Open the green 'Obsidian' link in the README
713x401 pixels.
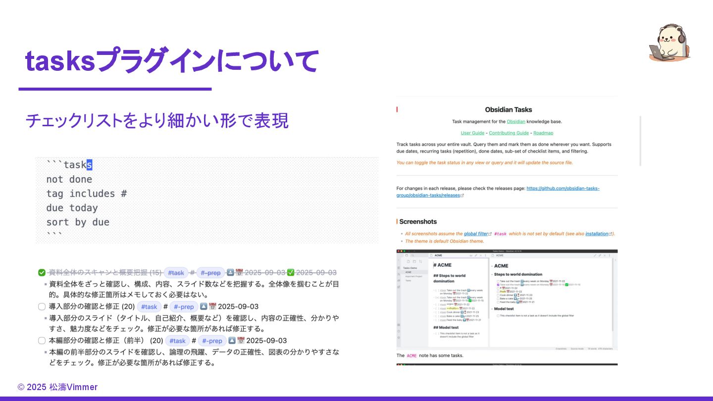[516, 121]
